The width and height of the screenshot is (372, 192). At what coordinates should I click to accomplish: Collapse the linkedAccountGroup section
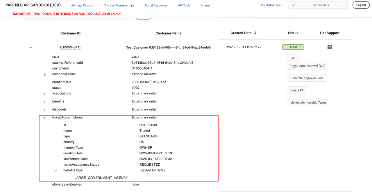(x=45, y=118)
